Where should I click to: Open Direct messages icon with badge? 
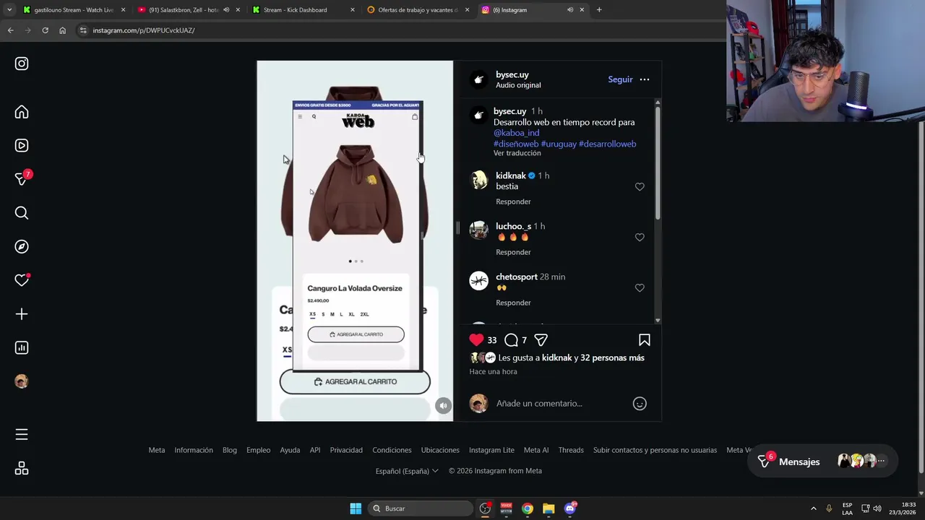pyautogui.click(x=22, y=179)
